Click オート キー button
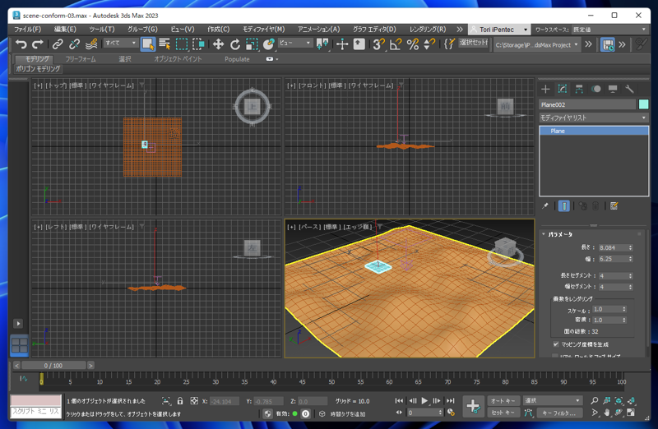Viewport: 658px width, 429px height. [x=503, y=401]
